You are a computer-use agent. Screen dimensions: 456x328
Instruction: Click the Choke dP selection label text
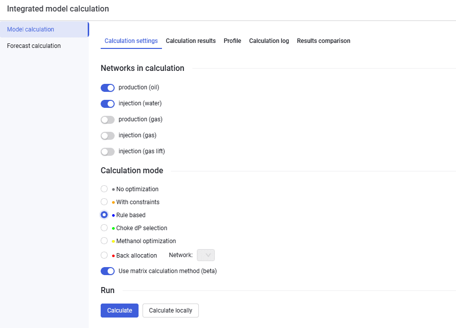142,228
